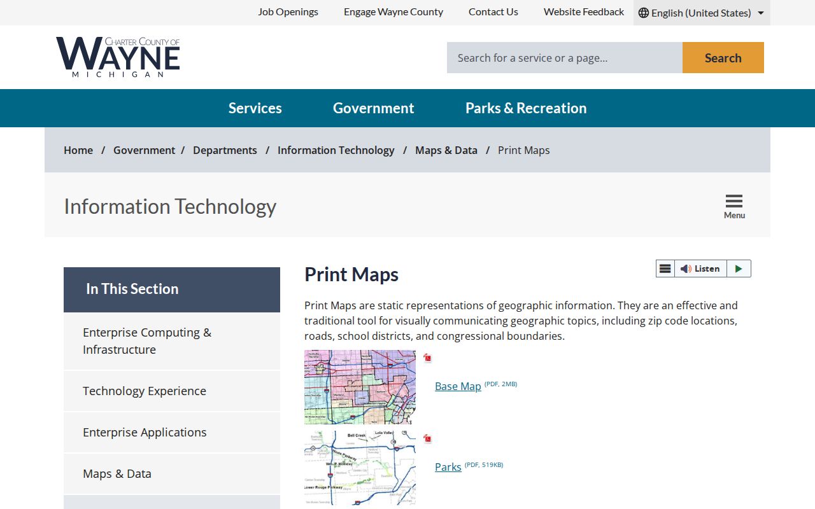This screenshot has width=815, height=509.
Task: Go to Job Openings link
Action: click(288, 12)
